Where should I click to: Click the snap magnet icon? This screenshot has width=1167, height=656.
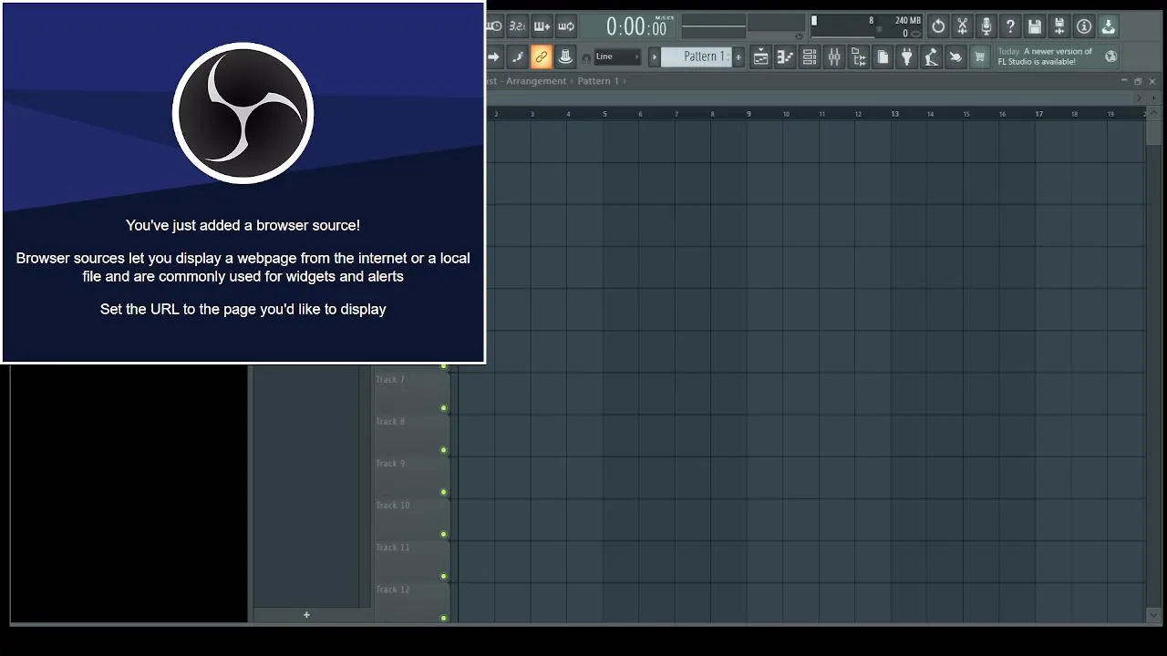click(586, 57)
